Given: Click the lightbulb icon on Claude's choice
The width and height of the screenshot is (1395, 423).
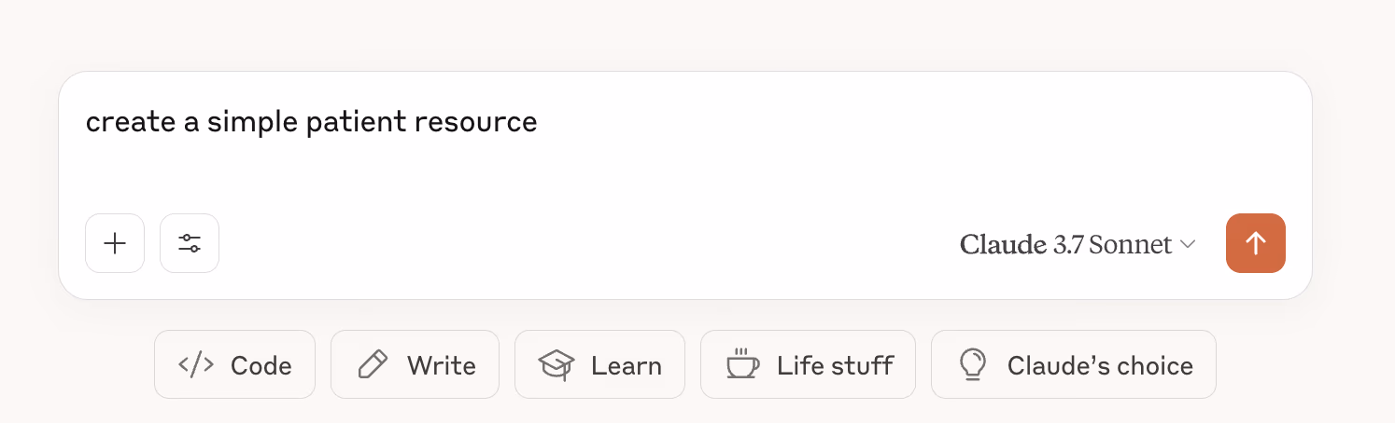Looking at the screenshot, I should [x=973, y=365].
